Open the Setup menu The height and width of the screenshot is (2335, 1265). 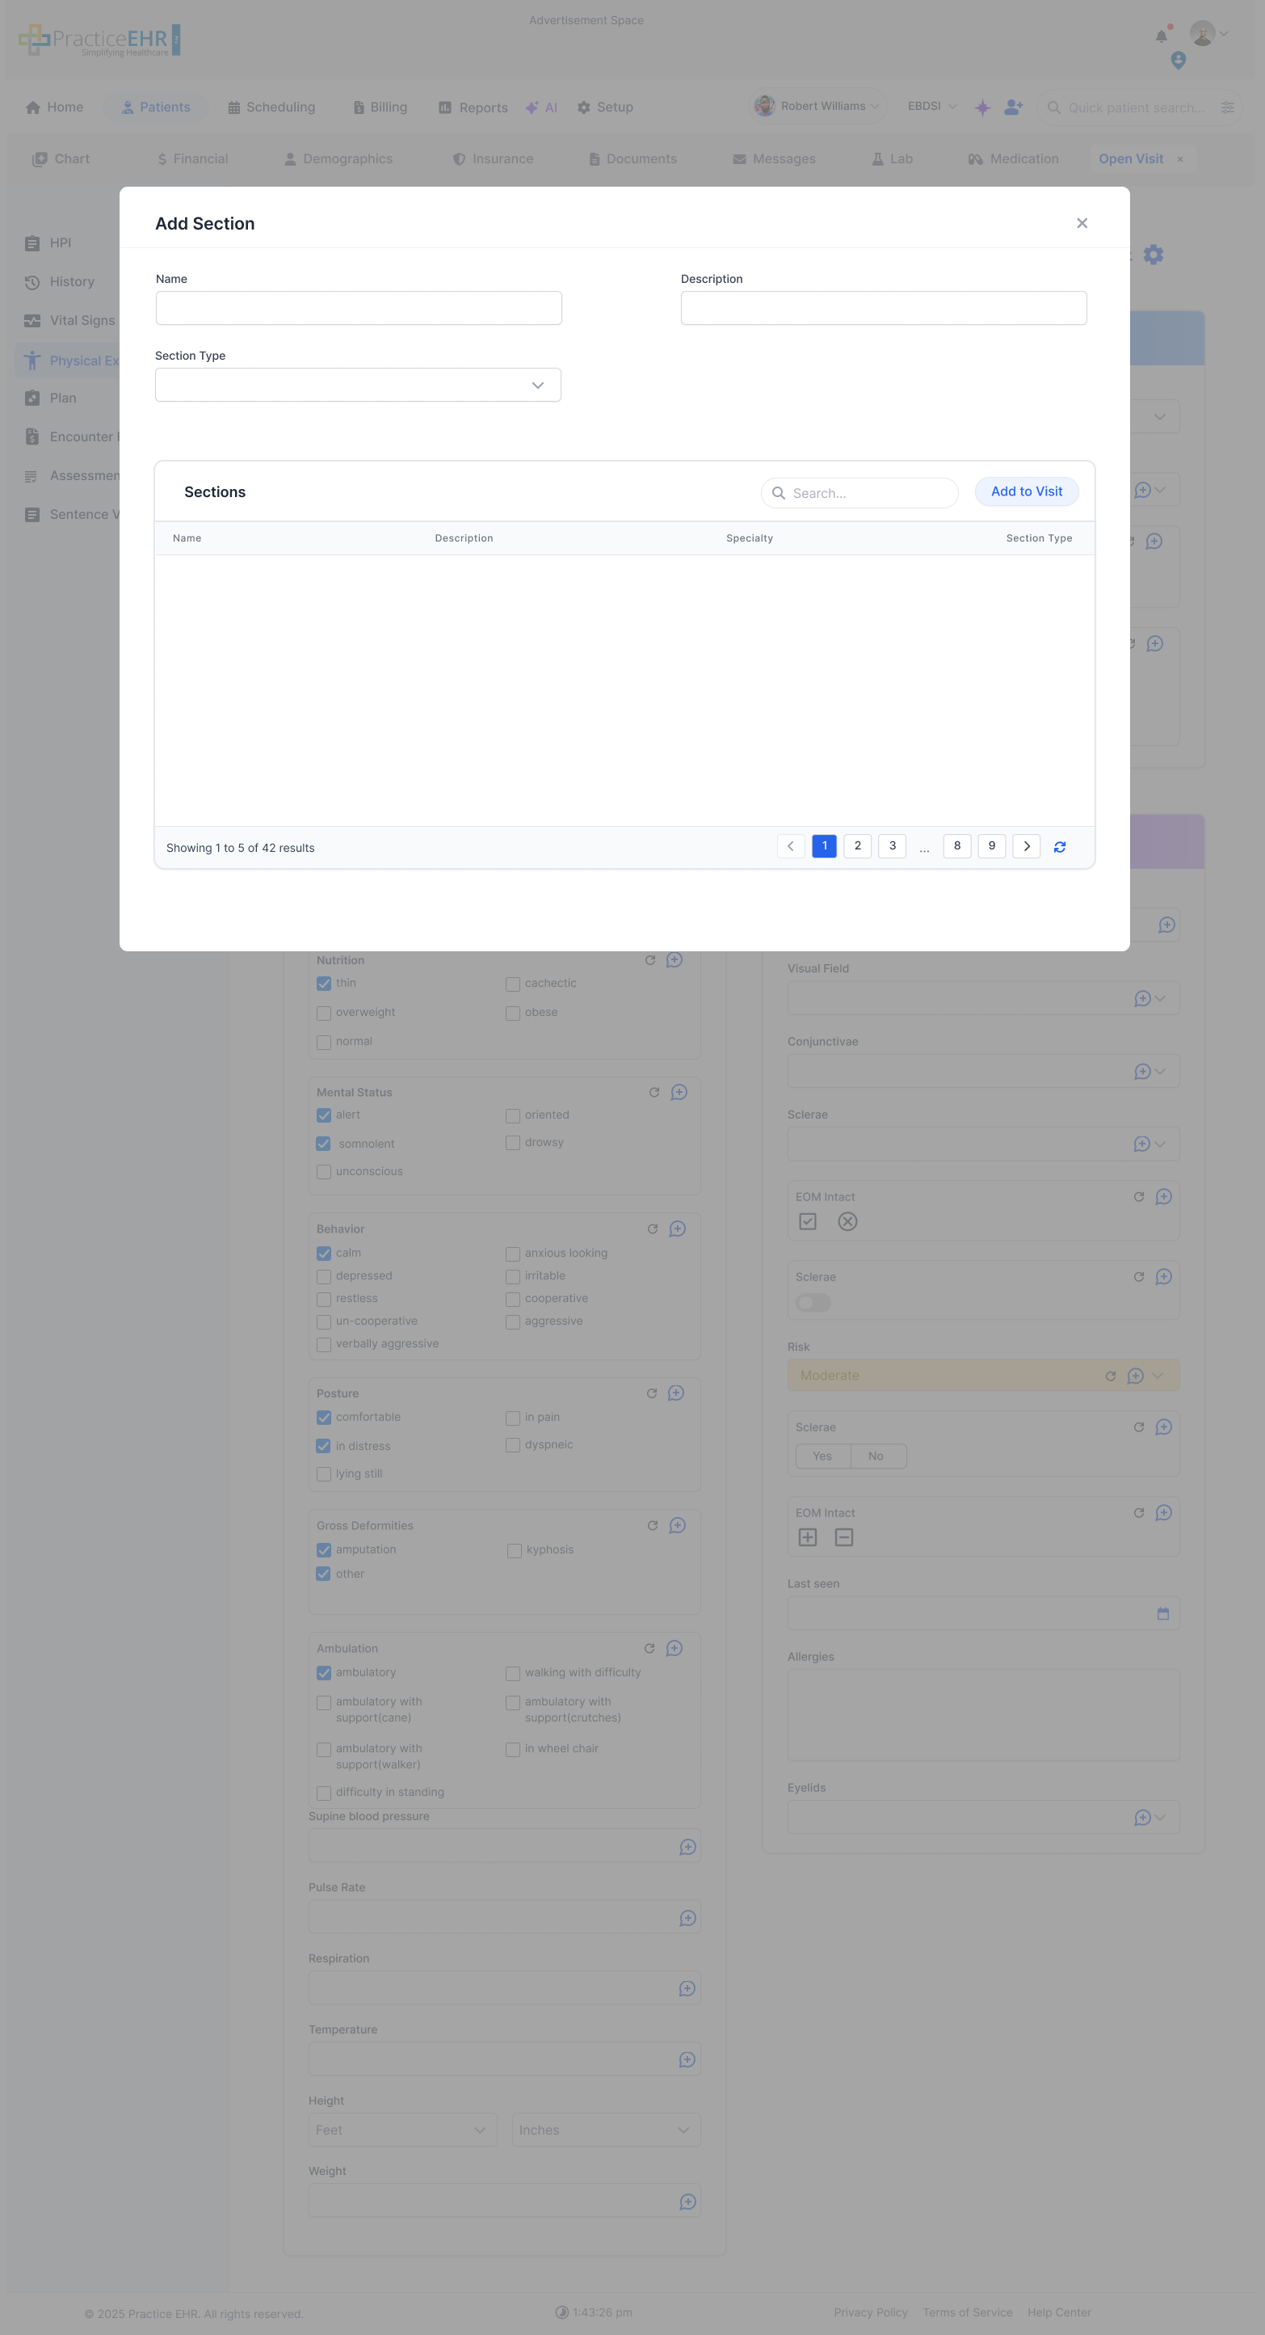604,107
